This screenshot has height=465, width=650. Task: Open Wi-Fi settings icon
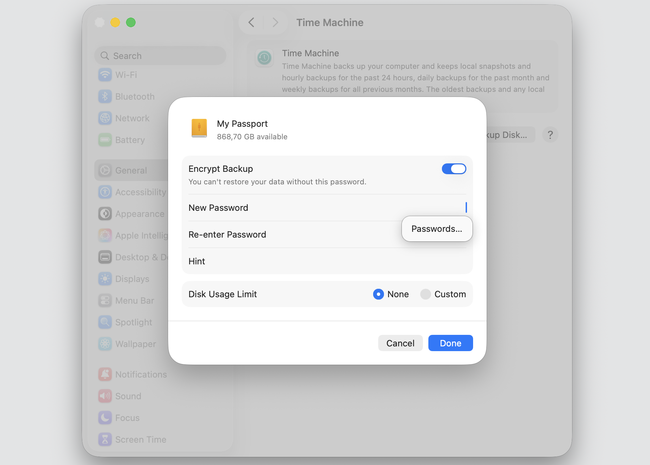pyautogui.click(x=105, y=75)
